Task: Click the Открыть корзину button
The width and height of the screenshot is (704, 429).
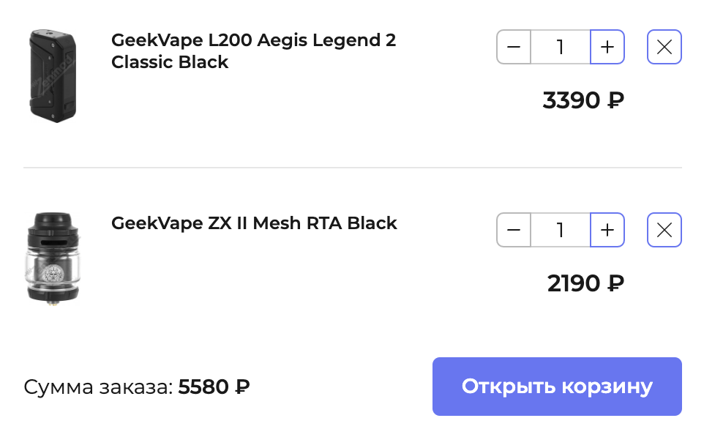Action: [557, 387]
